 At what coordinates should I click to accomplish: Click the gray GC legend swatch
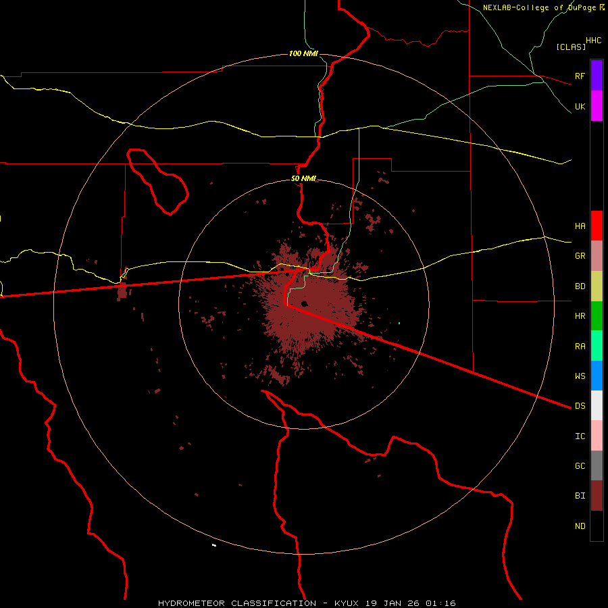point(597,465)
